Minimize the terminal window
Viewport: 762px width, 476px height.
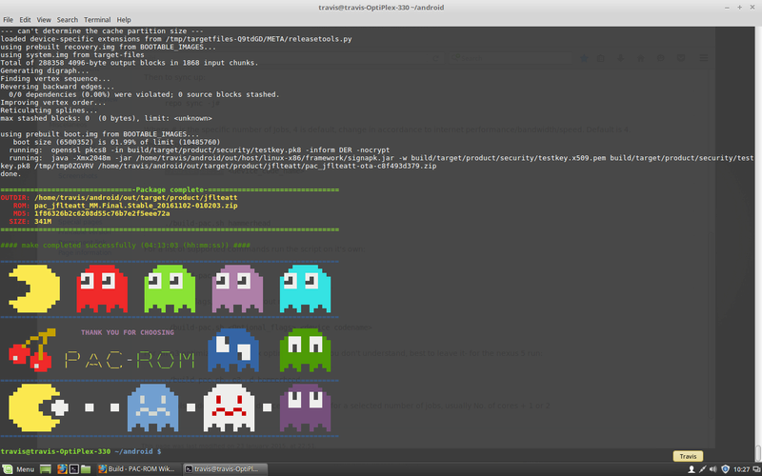pos(727,8)
